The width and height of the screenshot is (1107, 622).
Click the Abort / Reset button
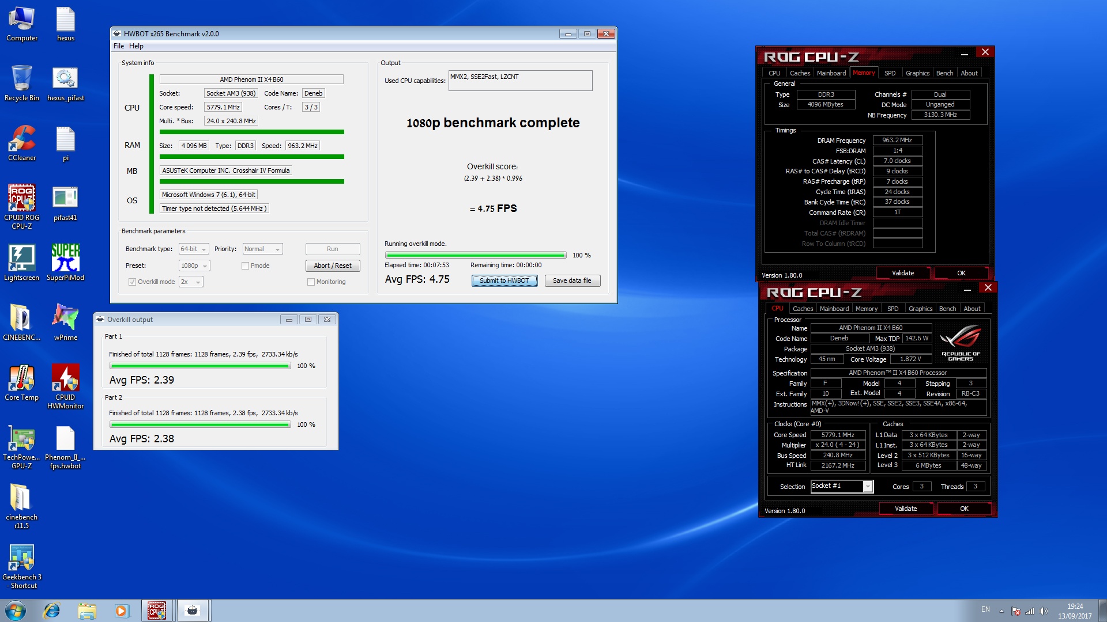[x=333, y=266]
